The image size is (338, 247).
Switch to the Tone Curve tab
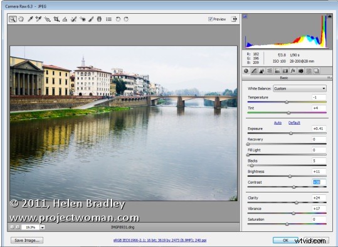point(254,71)
